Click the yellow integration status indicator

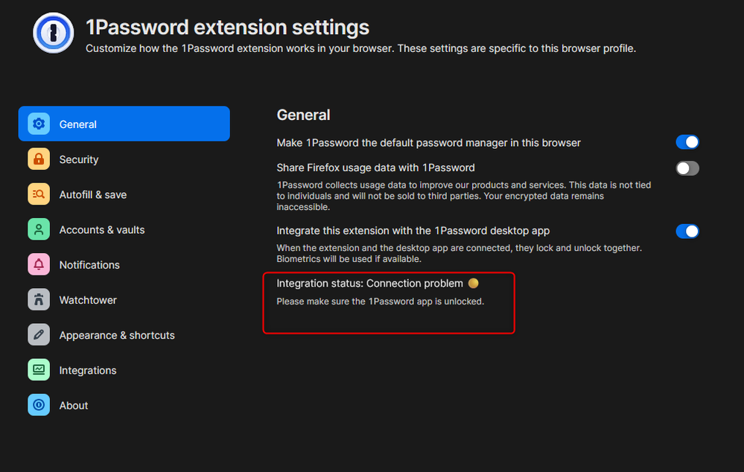click(473, 284)
